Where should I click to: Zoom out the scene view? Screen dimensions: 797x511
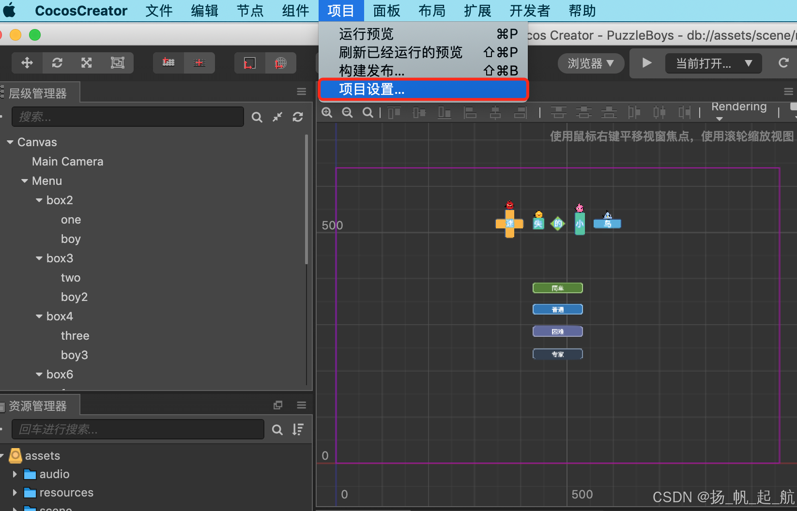point(347,113)
